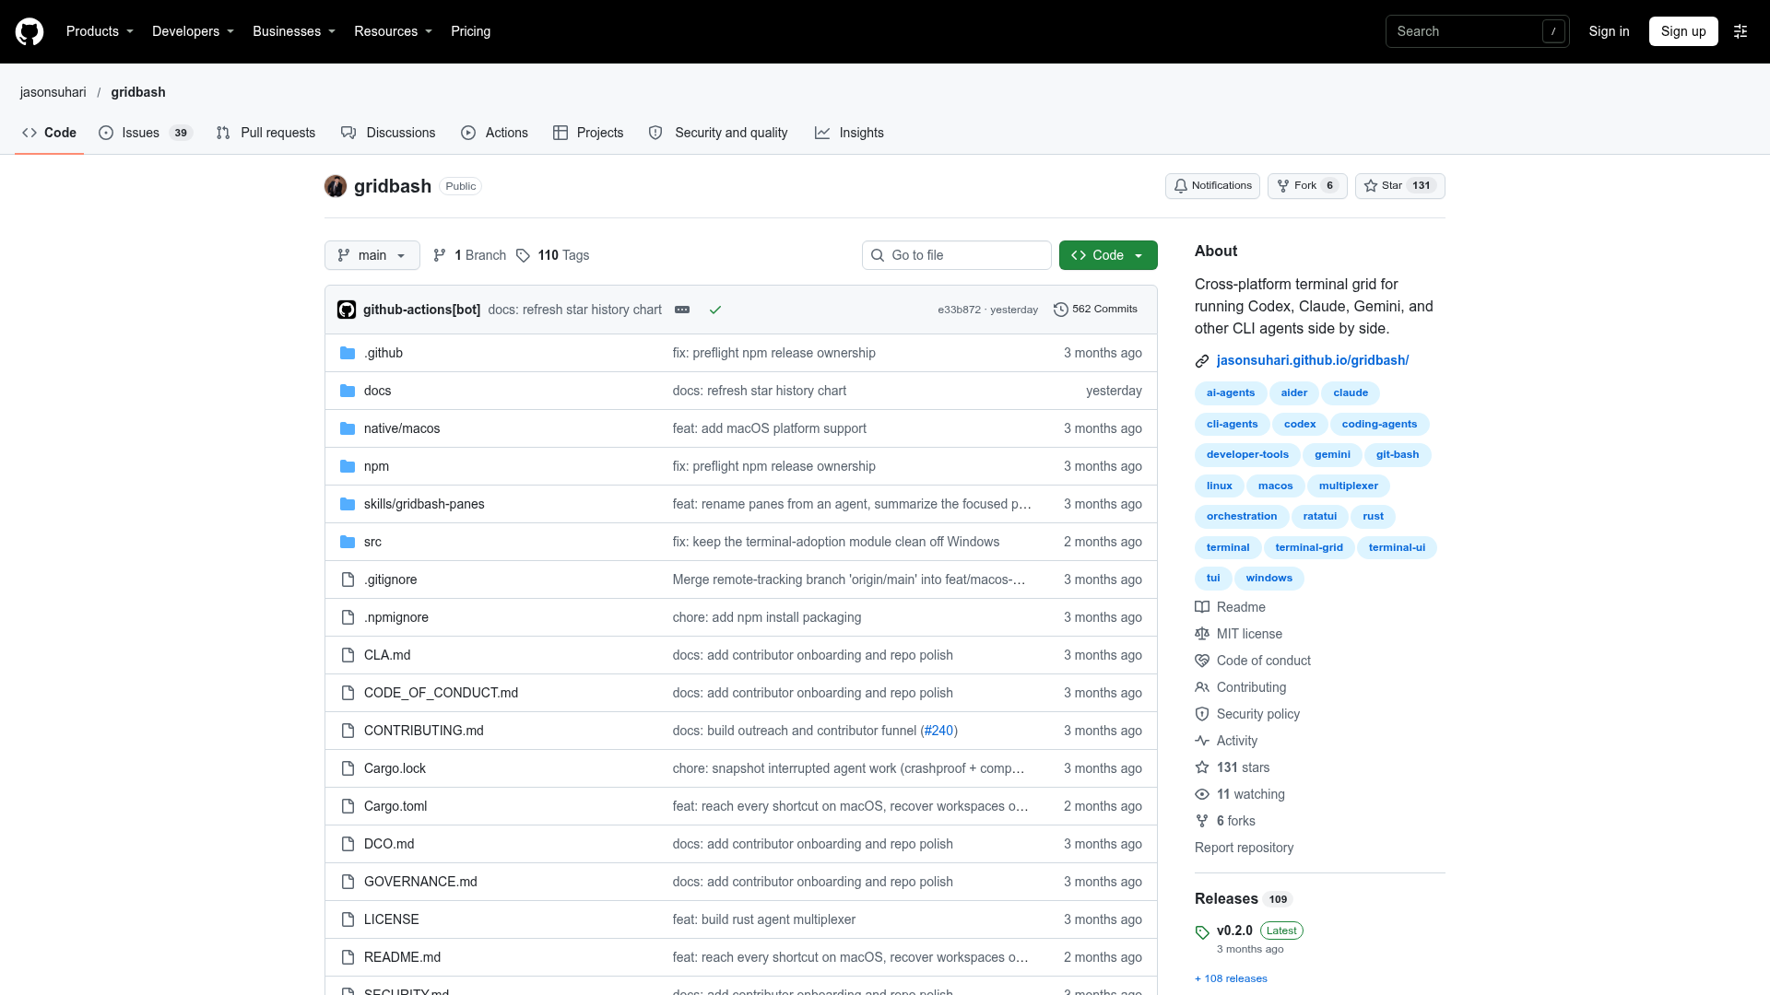Click the src folder icon
This screenshot has width=1770, height=995.
(x=348, y=542)
